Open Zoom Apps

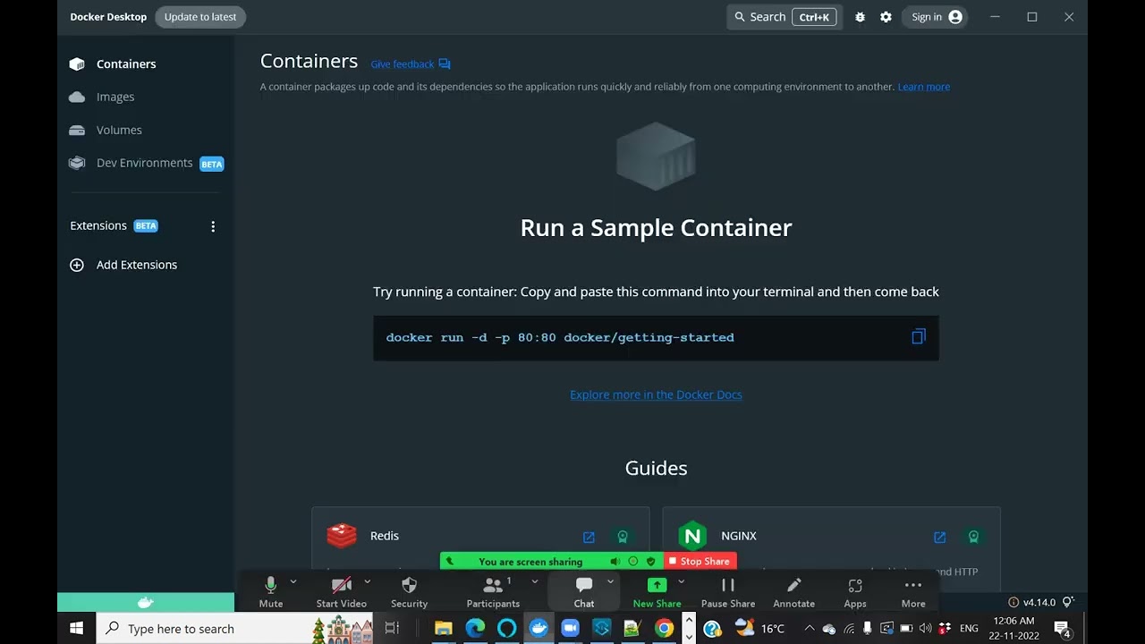pyautogui.click(x=855, y=591)
